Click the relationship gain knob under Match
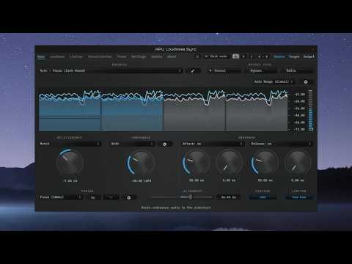The image size is (352, 264). (70, 163)
